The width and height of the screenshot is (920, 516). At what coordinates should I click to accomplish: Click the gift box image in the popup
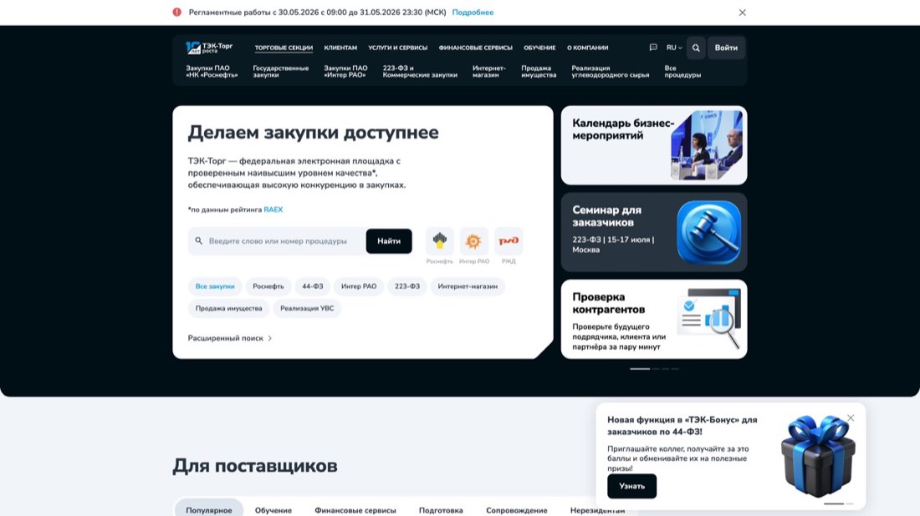[818, 456]
